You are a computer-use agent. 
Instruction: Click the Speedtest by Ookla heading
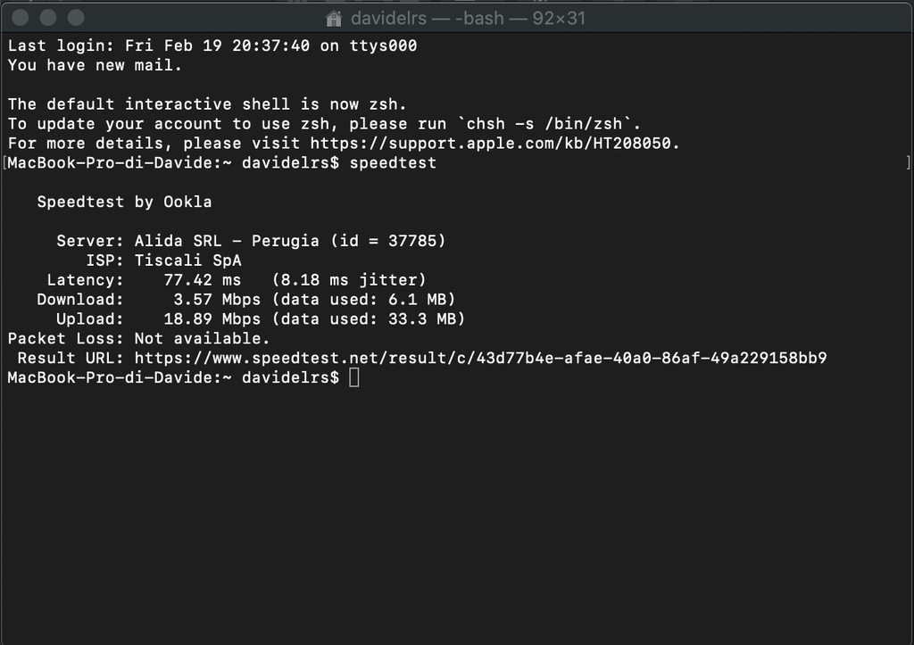point(124,203)
